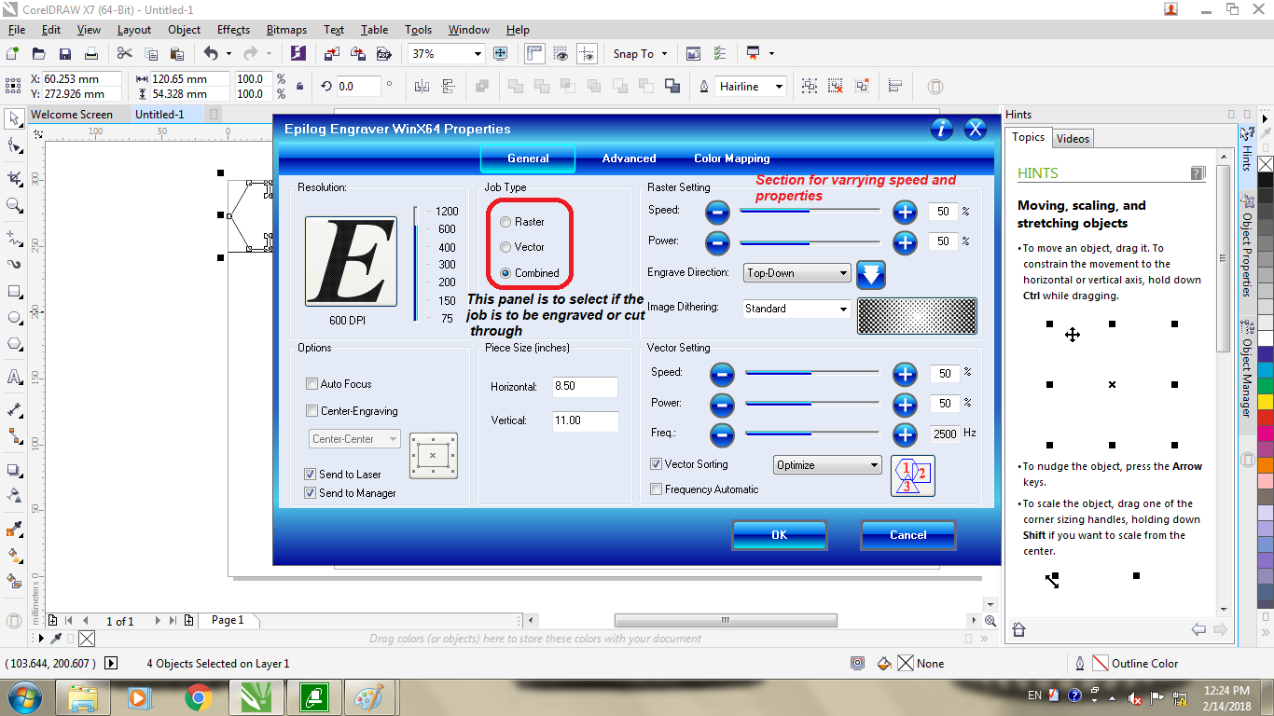Click the Horizontal piece size field
The width and height of the screenshot is (1274, 716).
tap(585, 387)
